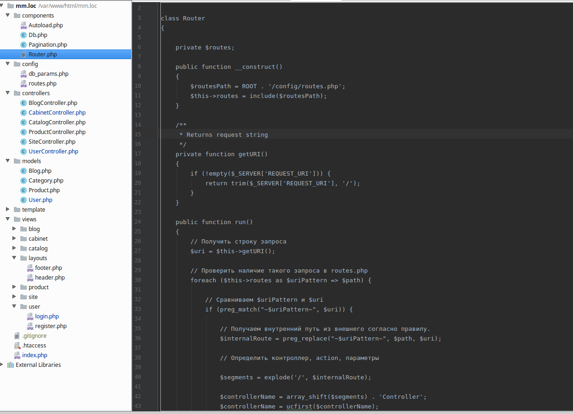Click the .htaccess file icon
Screen dimensions: 573x414
(x=17, y=346)
